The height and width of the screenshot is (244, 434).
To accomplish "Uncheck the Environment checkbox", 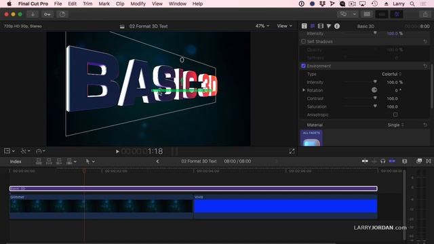I will pos(303,66).
